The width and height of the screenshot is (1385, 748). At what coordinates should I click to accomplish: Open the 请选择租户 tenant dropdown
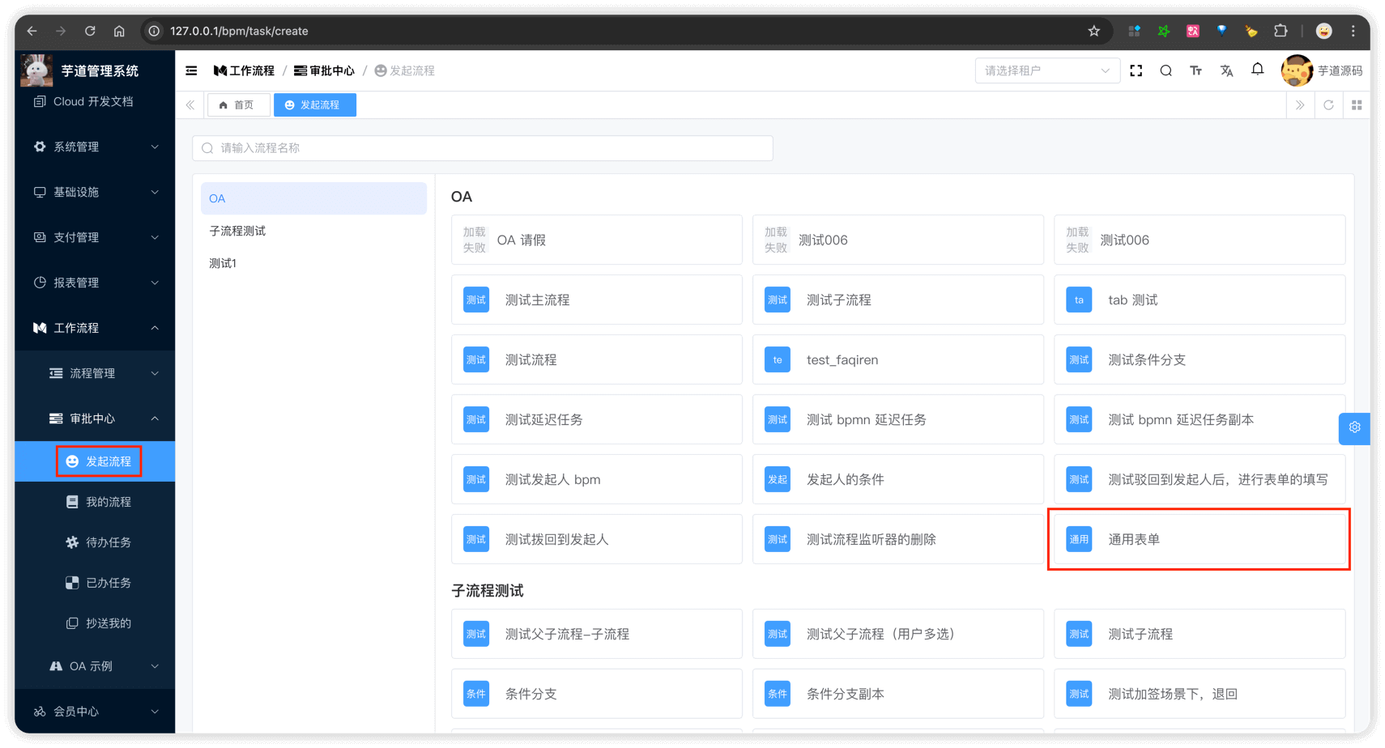1046,70
